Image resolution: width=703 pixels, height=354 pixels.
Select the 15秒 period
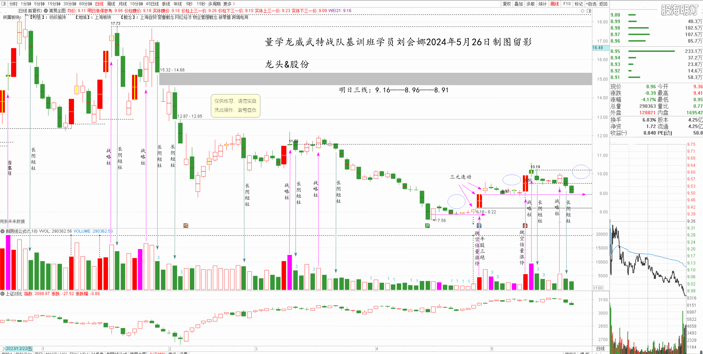(x=201, y=4)
